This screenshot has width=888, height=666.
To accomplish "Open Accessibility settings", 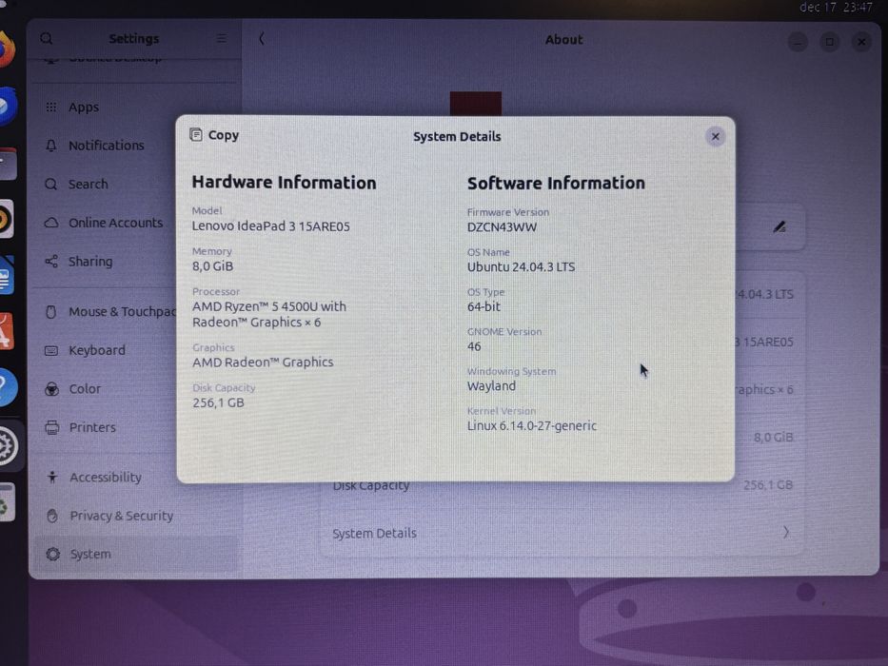I will pos(136,477).
